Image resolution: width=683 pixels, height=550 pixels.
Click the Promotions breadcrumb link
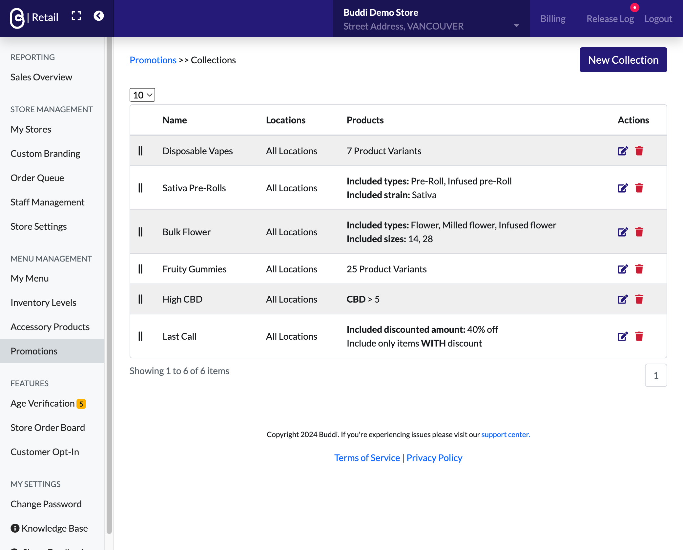coord(153,60)
